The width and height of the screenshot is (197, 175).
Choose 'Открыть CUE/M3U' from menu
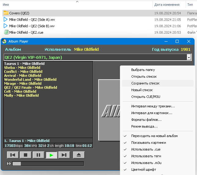click(x=158, y=97)
